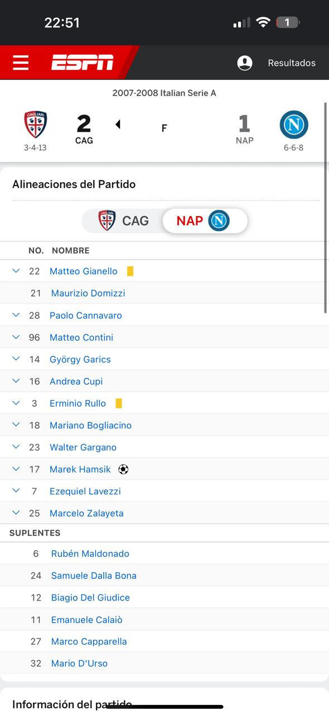Click Erminio Rullo's yellow card icon

[x=118, y=403]
